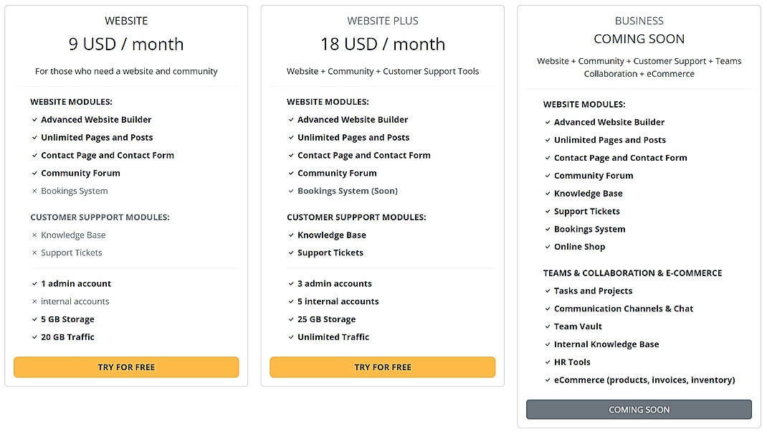This screenshot has height=434, width=767.
Task: Select the BUSINESS plan header
Action: pyautogui.click(x=639, y=21)
